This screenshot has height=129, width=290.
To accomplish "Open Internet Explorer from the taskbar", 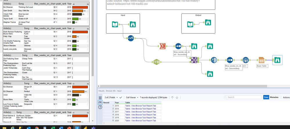I will point(12,128).
